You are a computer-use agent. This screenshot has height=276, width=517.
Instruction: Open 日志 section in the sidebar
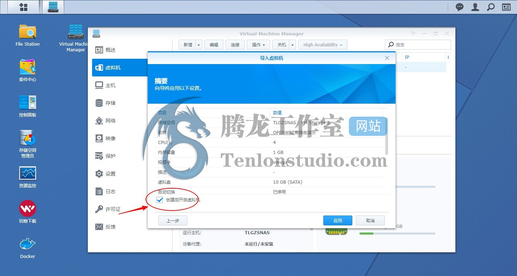120,191
